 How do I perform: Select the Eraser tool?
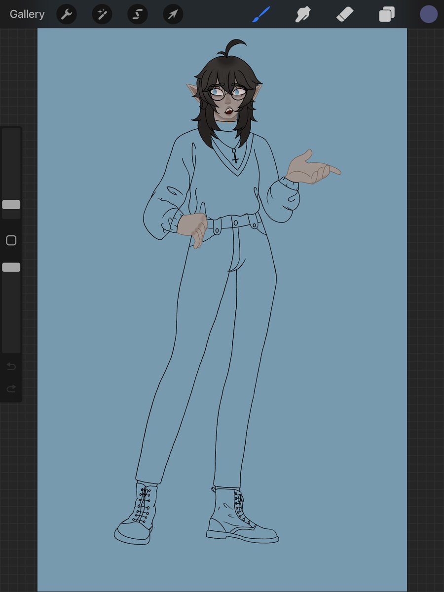tap(345, 14)
